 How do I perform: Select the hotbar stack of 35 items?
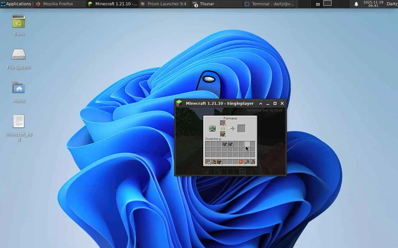(x=208, y=162)
